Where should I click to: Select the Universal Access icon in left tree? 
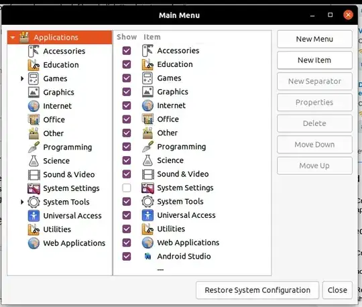34,216
